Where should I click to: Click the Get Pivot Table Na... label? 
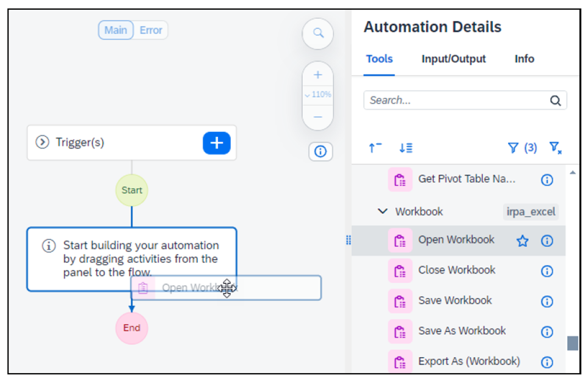pos(466,179)
